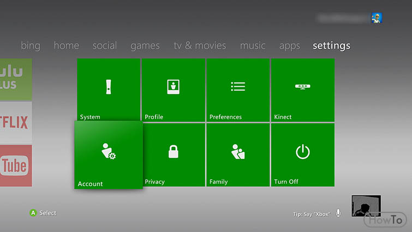This screenshot has height=232, width=412.
Task: Open the Privacy tile
Action: click(x=174, y=155)
